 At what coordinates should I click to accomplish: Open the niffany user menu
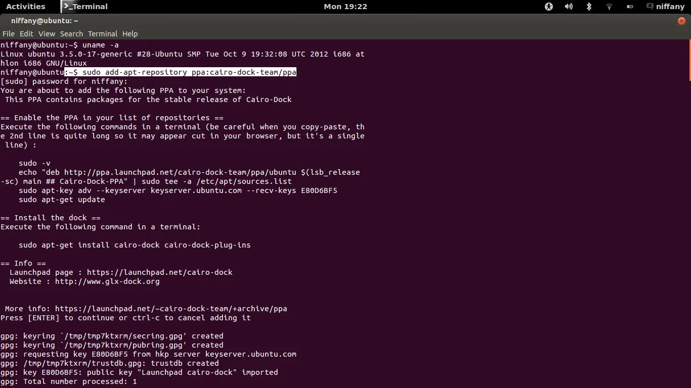[x=665, y=7]
